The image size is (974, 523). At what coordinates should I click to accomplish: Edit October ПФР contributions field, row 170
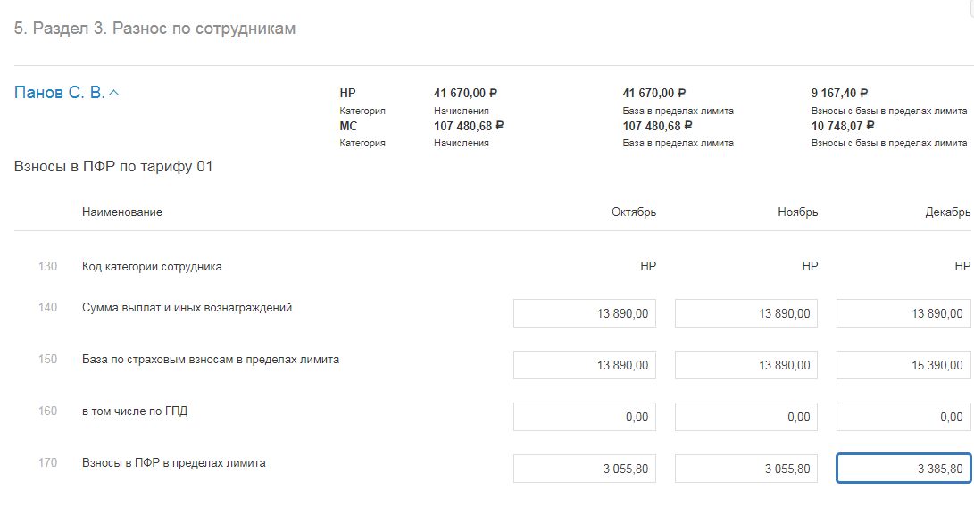click(x=585, y=469)
